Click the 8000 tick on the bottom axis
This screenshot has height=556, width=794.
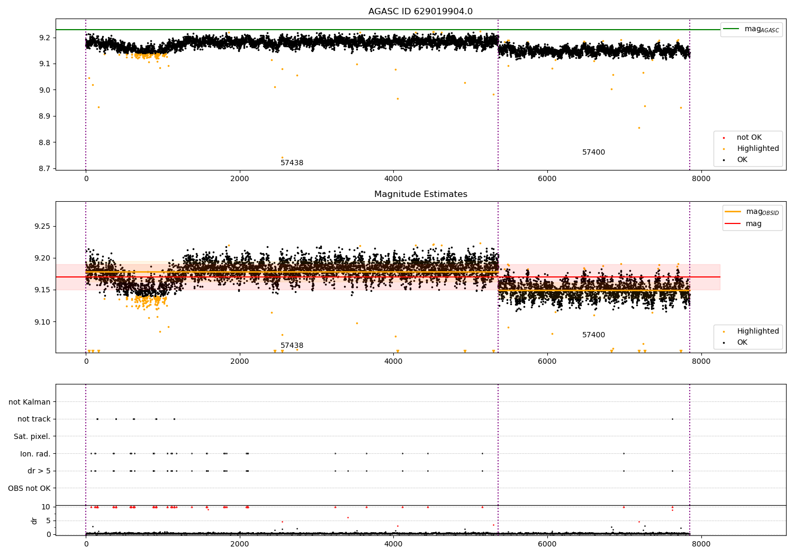[x=701, y=544]
